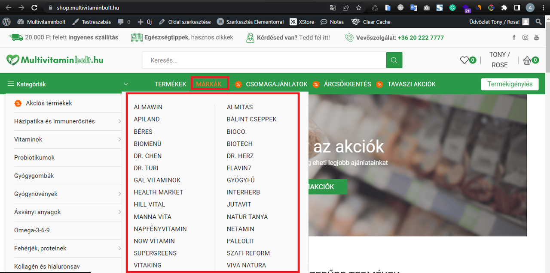
Task: Select the BÉRES brand
Action: pos(143,132)
